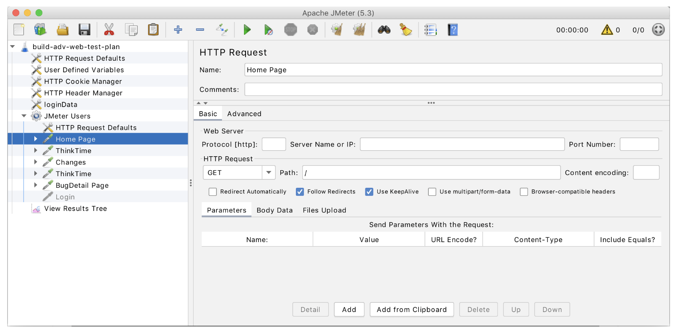
Task: Select the disabled Login sampler
Action: click(65, 197)
